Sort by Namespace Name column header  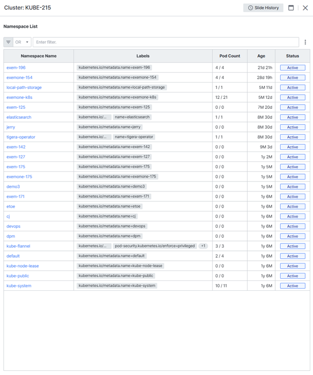38,56
